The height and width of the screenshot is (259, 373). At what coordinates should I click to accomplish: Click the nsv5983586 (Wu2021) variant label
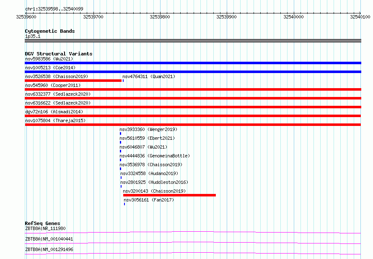pos(49,59)
